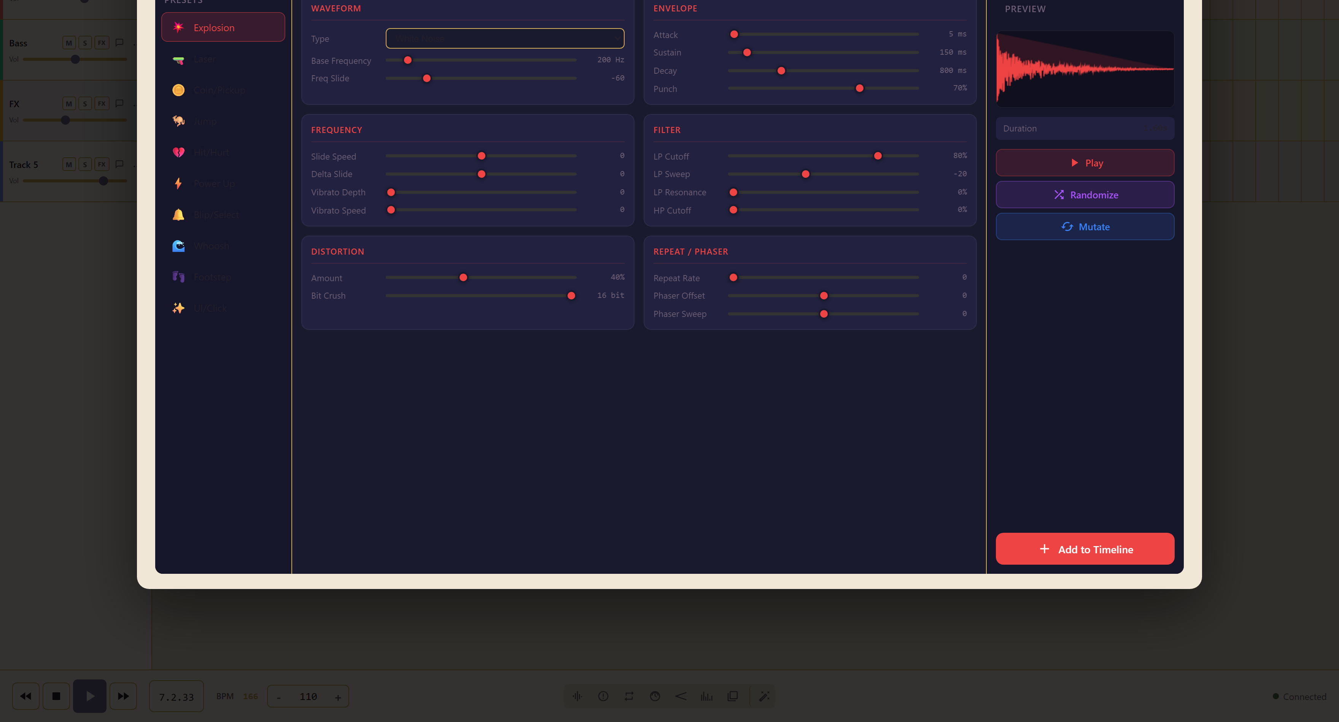
Task: Mute Track 5
Action: (x=68, y=164)
